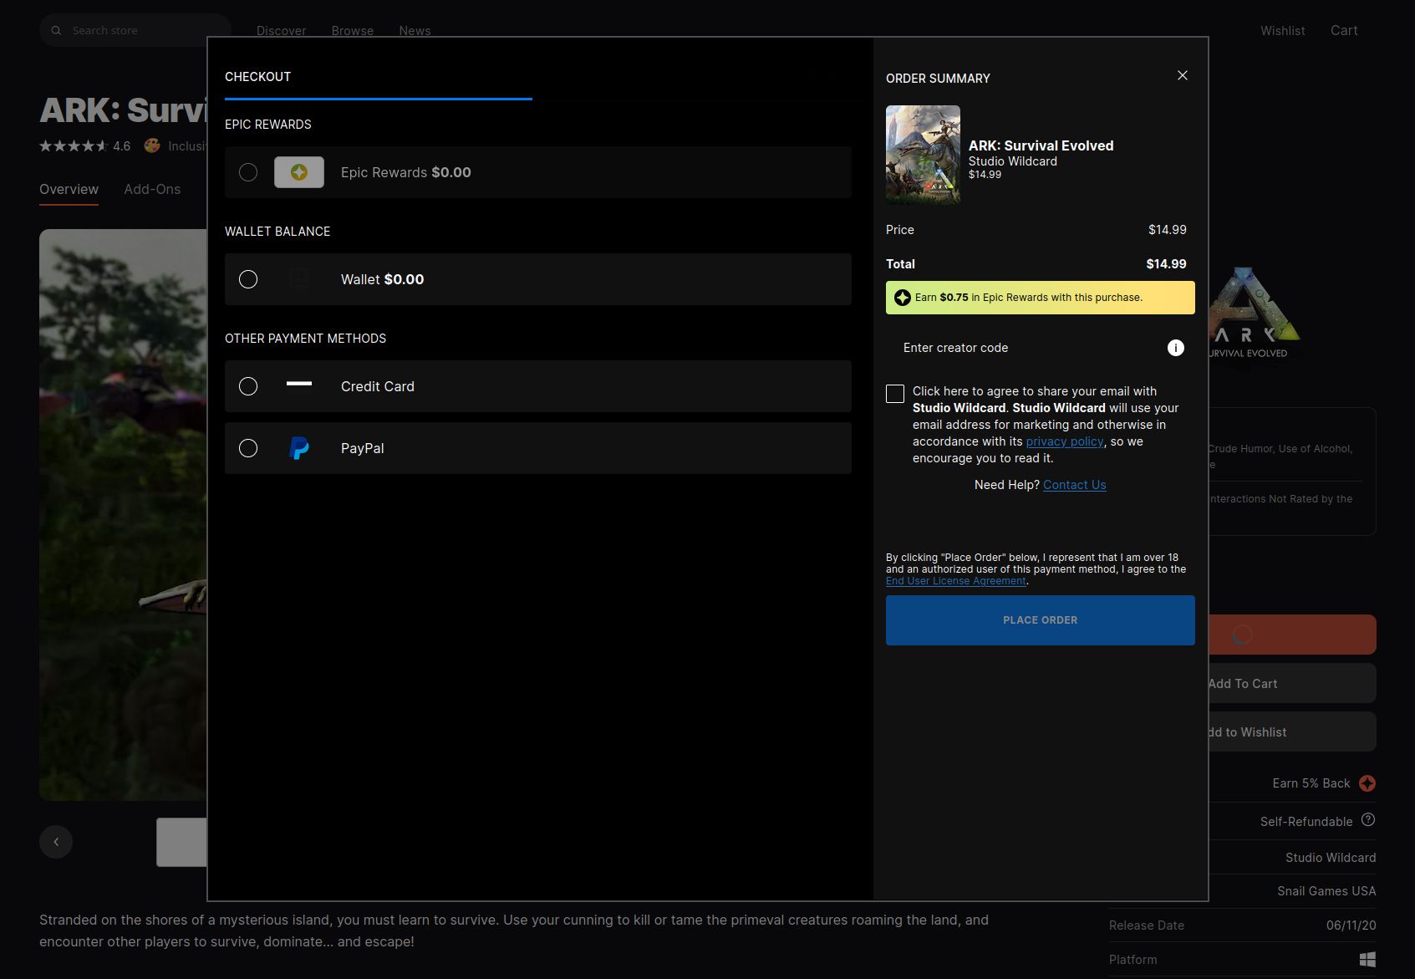Select the Epic Rewards radio button
Viewport: 1415px width, 979px height.
[248, 172]
